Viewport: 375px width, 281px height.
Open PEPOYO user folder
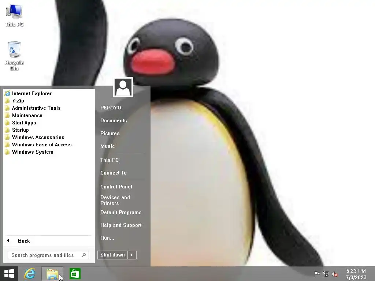[111, 108]
